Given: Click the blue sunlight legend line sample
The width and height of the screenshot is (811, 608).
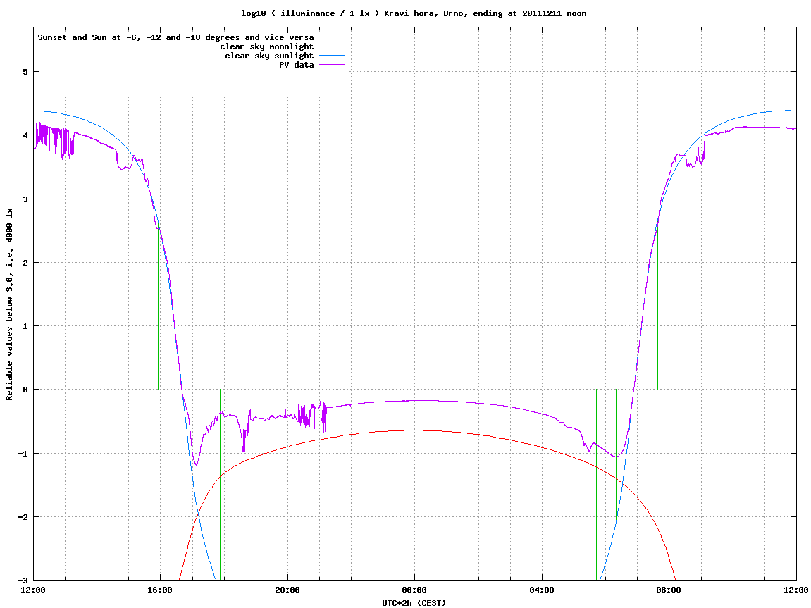Looking at the screenshot, I should coord(332,56).
